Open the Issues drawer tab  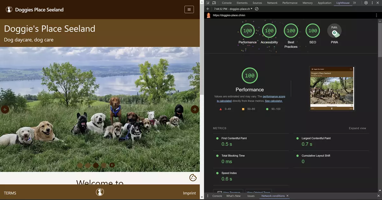251,196
